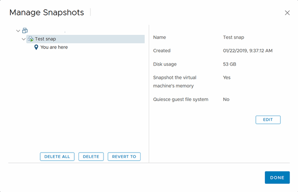Select the Test snap snapshot entry

pos(45,39)
